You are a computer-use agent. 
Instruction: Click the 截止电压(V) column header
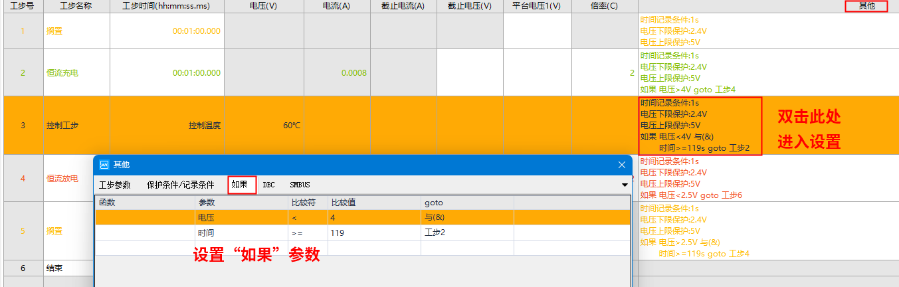coord(470,6)
